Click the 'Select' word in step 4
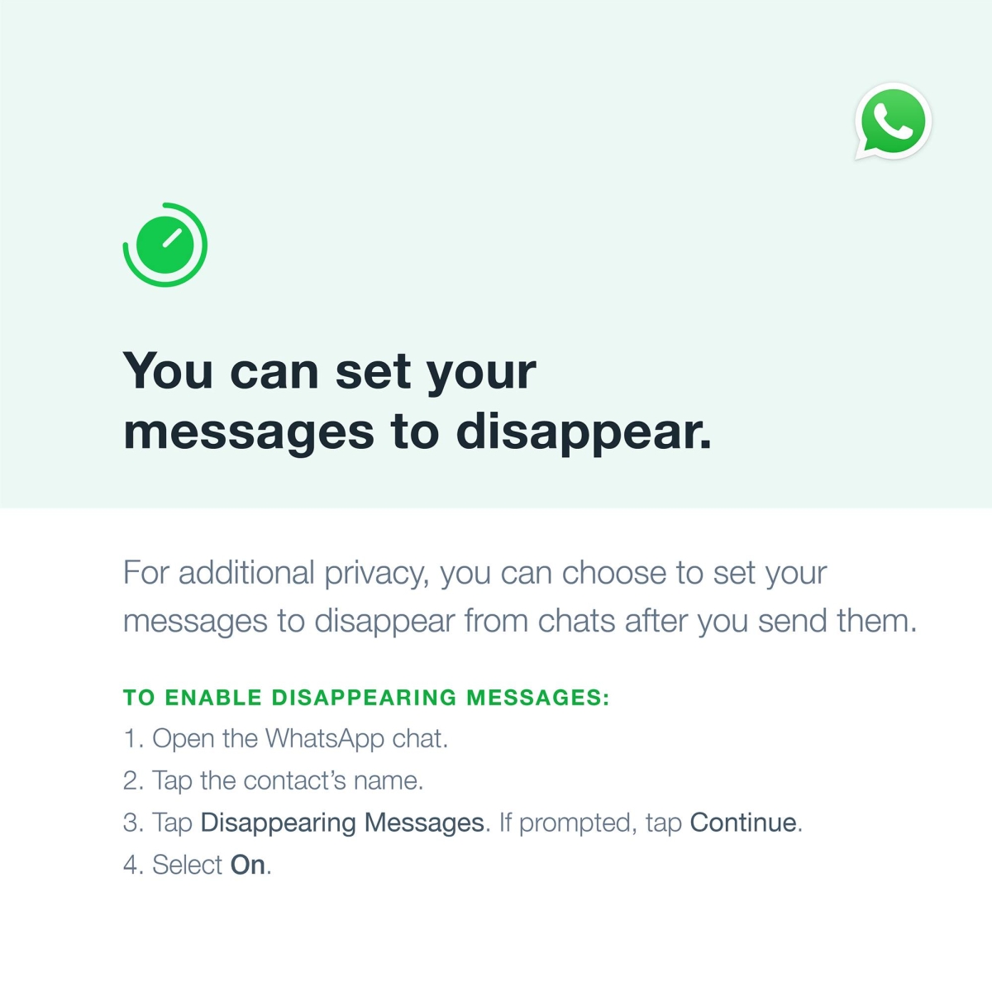992x992 pixels. click(x=188, y=865)
